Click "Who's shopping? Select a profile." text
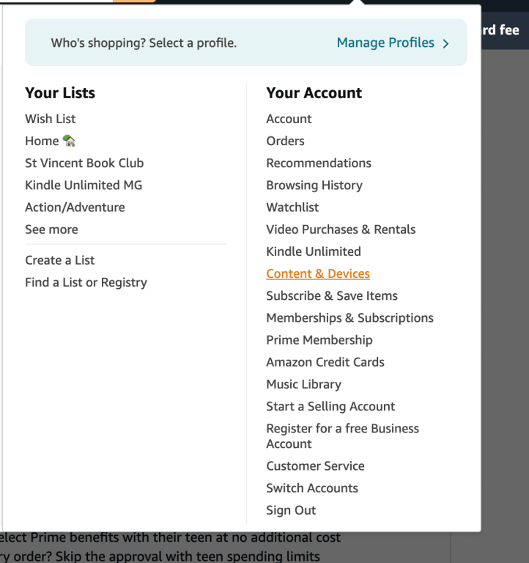 click(x=144, y=43)
